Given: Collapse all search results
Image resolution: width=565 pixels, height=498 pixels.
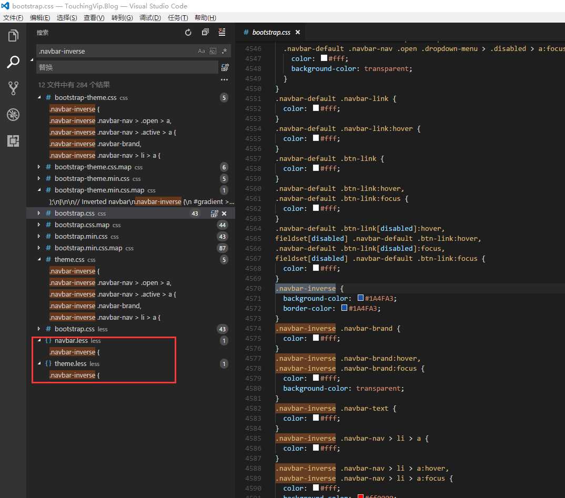Looking at the screenshot, I should pyautogui.click(x=205, y=33).
